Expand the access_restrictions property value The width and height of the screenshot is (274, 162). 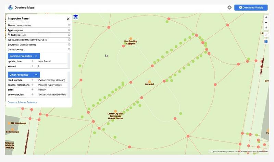click(33, 85)
